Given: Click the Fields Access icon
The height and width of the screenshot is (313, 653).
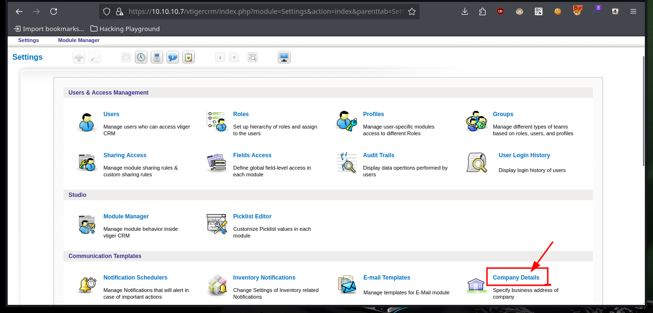Looking at the screenshot, I should (x=216, y=163).
